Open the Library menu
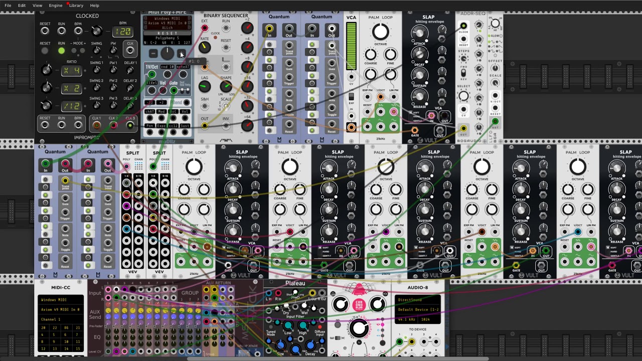The width and height of the screenshot is (642, 361). pos(76,6)
